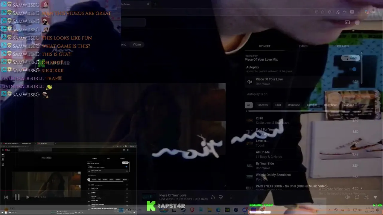This screenshot has height=215, width=383.
Task: Filter the queue by Discover
Action: tap(263, 105)
